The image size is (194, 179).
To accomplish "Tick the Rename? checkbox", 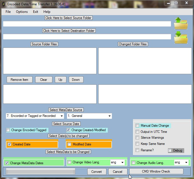I will pos(137,150).
